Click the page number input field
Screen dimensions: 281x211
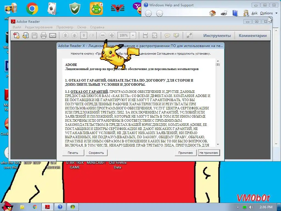click(x=84, y=35)
